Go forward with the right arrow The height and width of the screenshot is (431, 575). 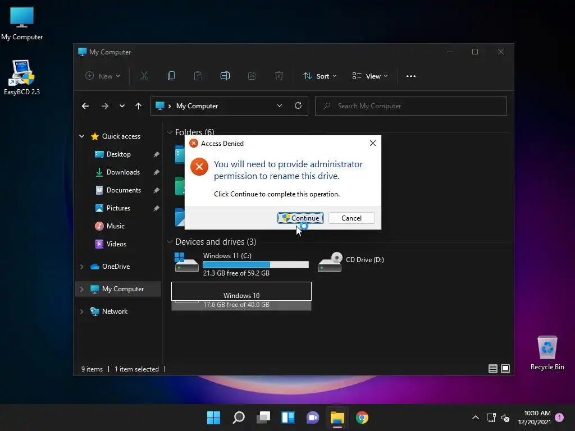click(105, 106)
